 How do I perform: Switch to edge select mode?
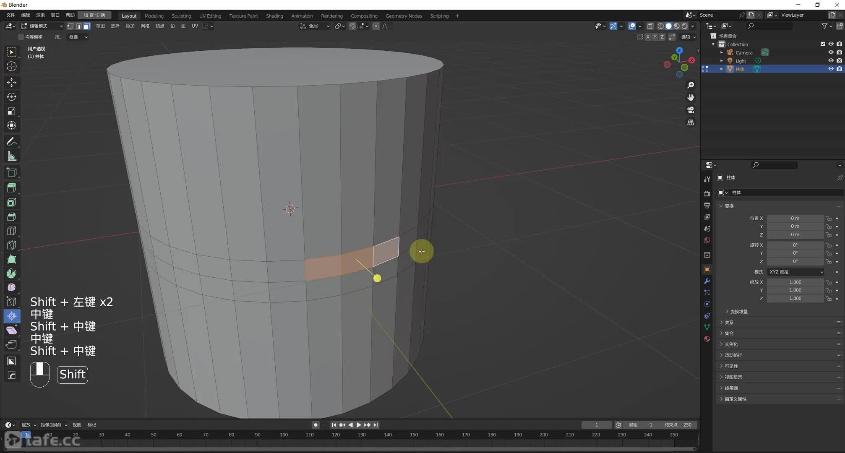78,26
